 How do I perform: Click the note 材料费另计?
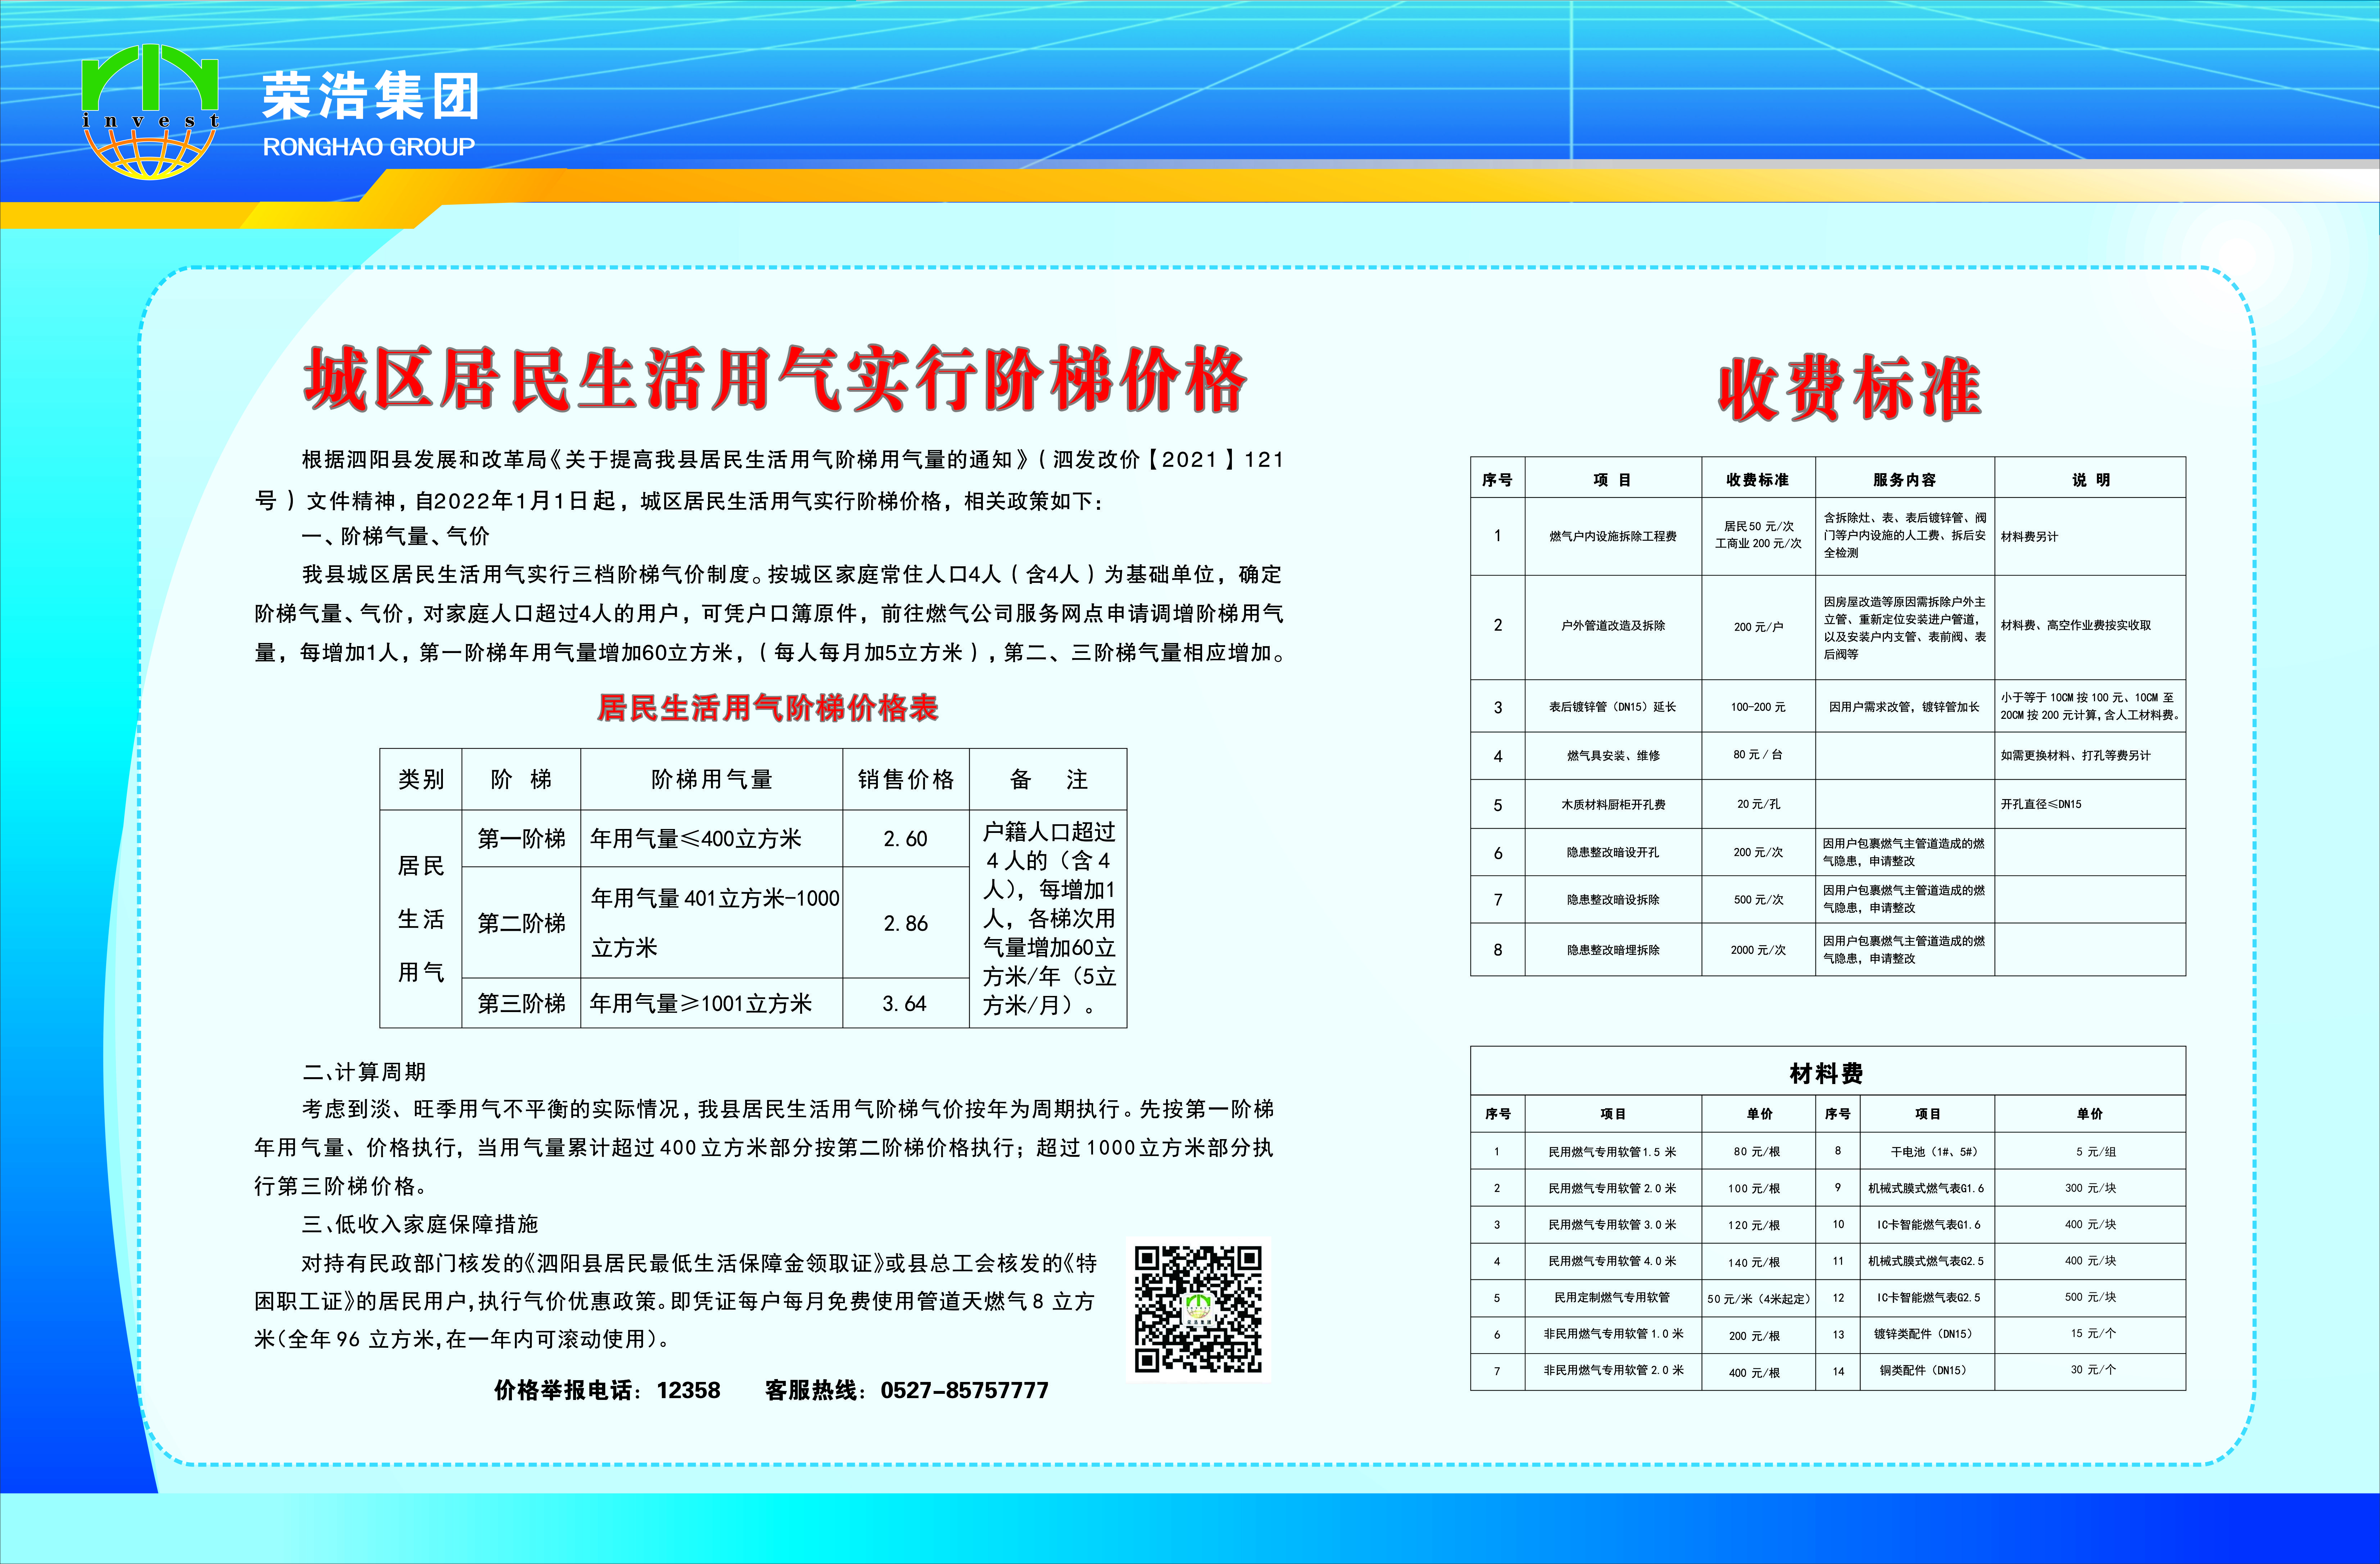pyautogui.click(x=2029, y=537)
